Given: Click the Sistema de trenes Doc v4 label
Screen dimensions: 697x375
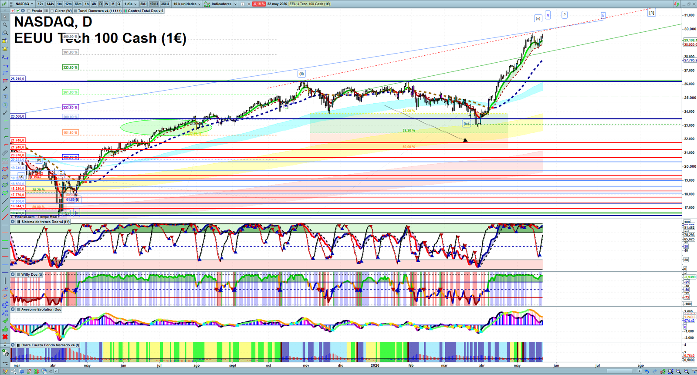Looking at the screenshot, I should tap(45, 222).
